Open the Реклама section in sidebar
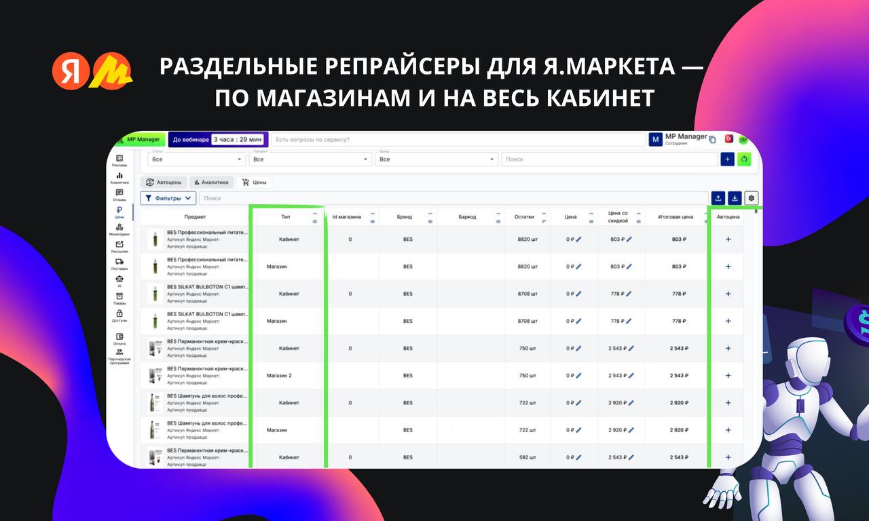Viewport: 869px width, 521px height. [x=119, y=160]
